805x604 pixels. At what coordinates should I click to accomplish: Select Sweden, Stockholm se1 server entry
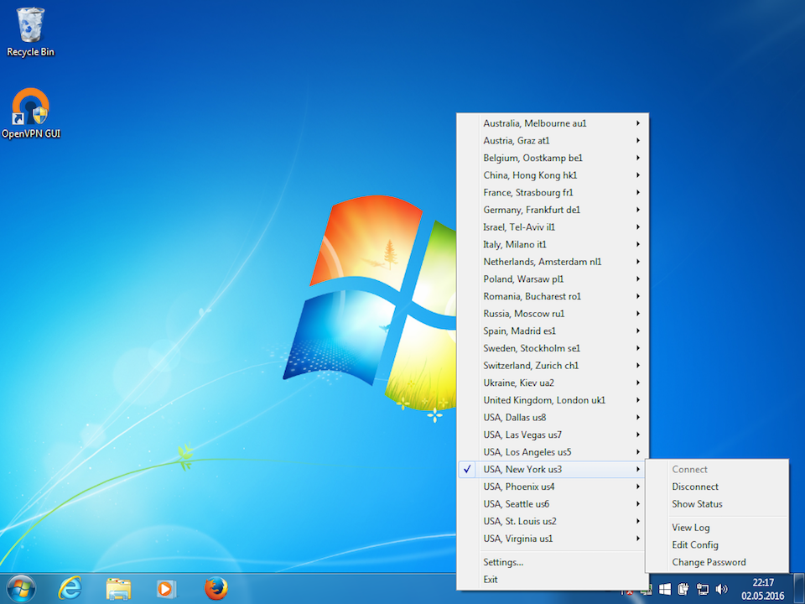(x=553, y=348)
